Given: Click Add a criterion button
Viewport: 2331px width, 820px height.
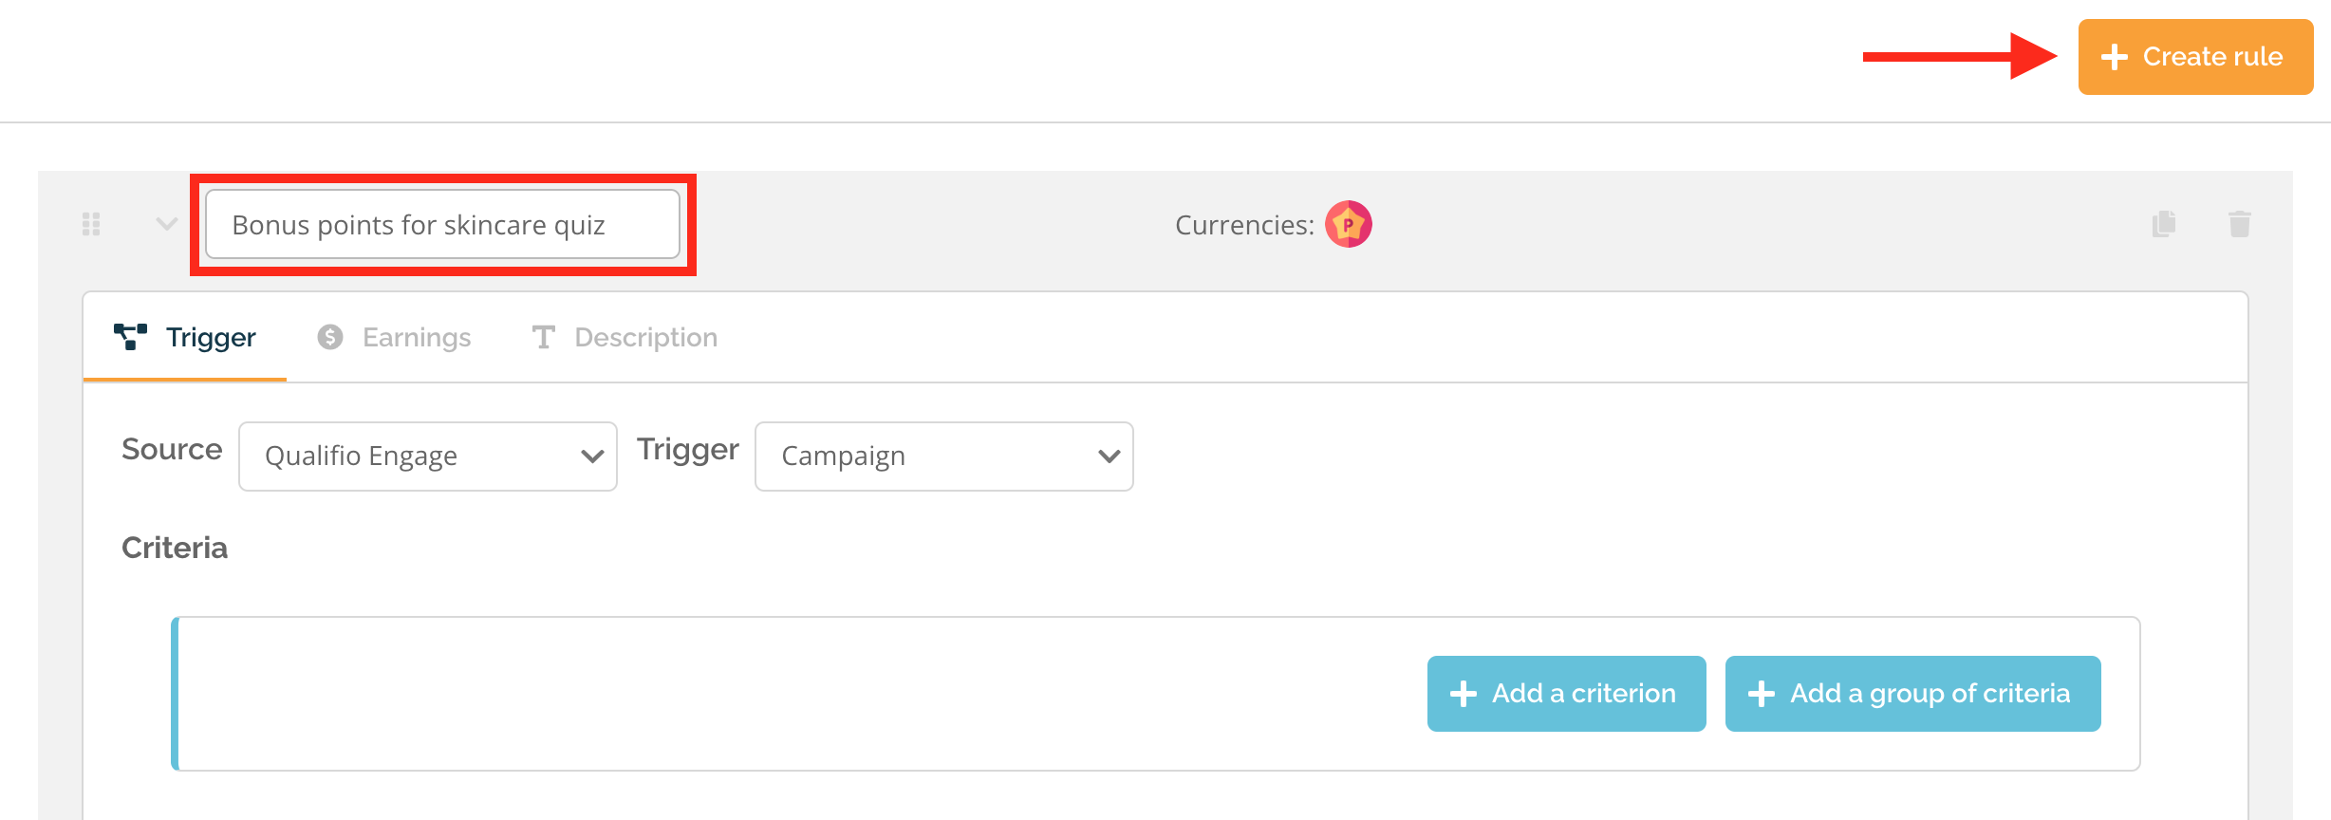Looking at the screenshot, I should tap(1567, 694).
